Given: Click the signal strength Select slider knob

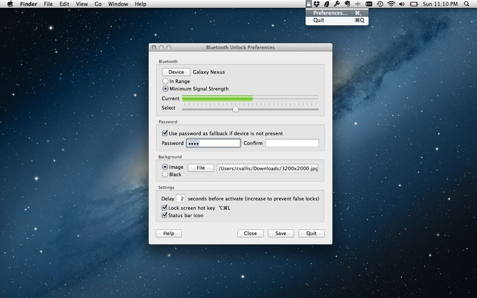Looking at the screenshot, I should pyautogui.click(x=236, y=108).
